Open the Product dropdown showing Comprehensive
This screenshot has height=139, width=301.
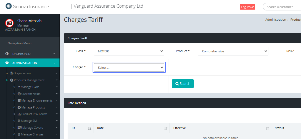pyautogui.click(x=233, y=51)
